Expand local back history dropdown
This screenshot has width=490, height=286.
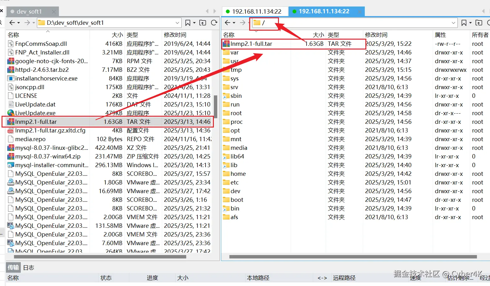[x=19, y=23]
